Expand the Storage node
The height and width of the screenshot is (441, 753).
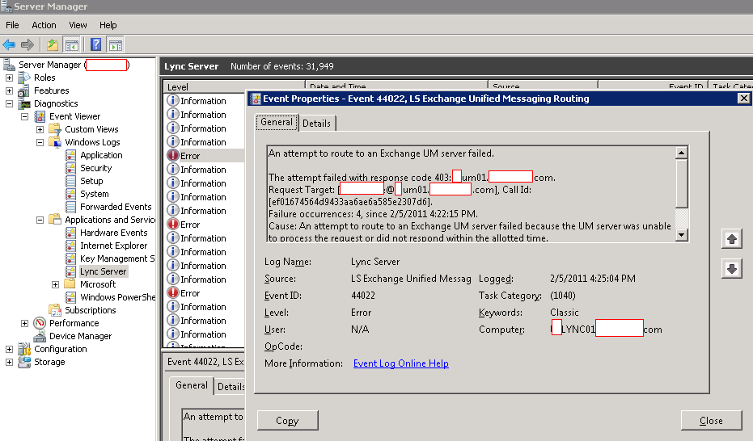point(9,363)
